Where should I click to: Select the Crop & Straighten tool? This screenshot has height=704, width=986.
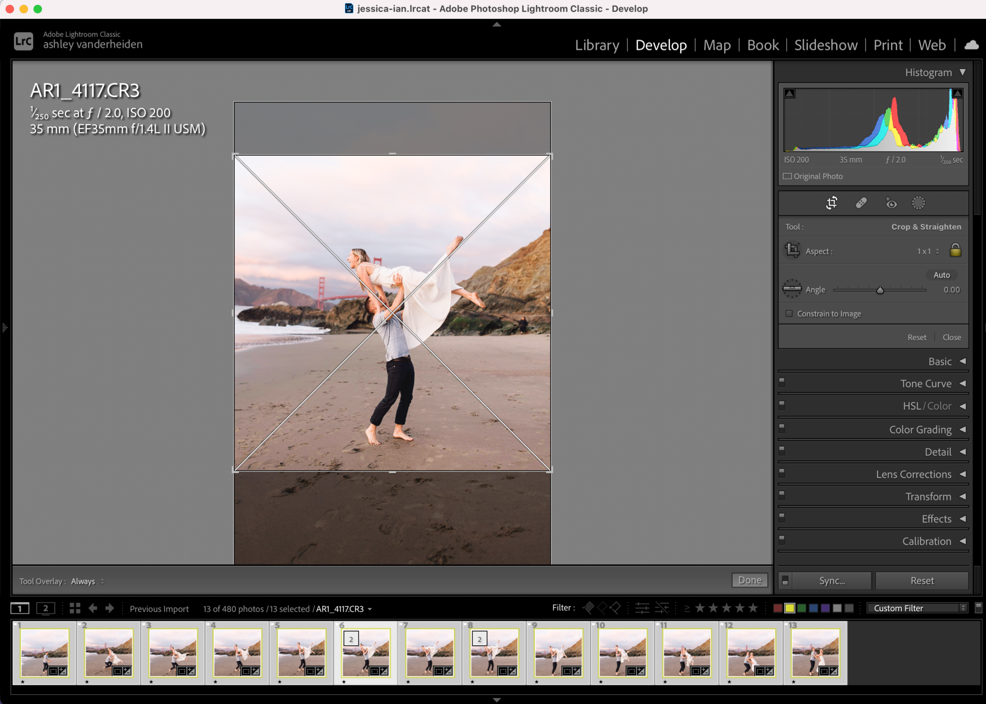831,203
